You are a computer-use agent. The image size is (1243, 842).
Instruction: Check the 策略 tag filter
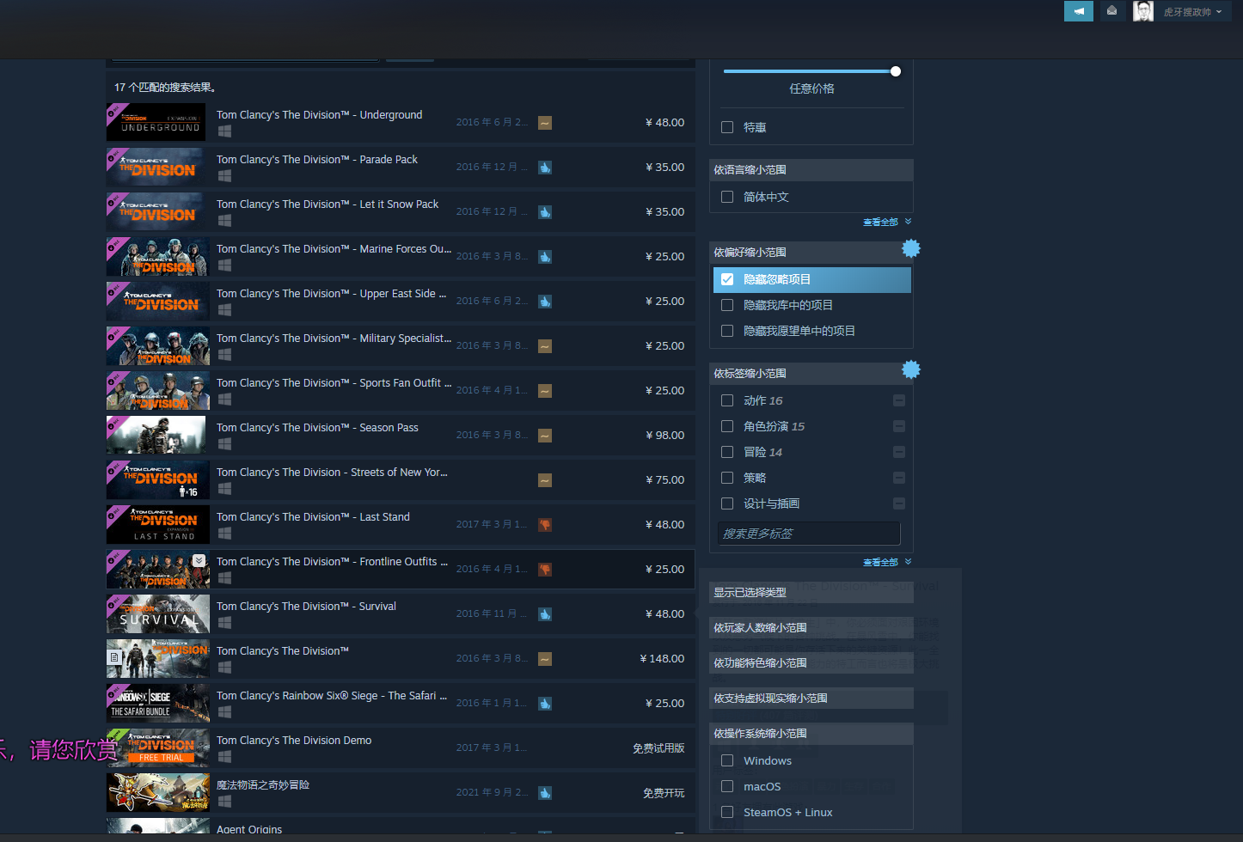tap(727, 478)
